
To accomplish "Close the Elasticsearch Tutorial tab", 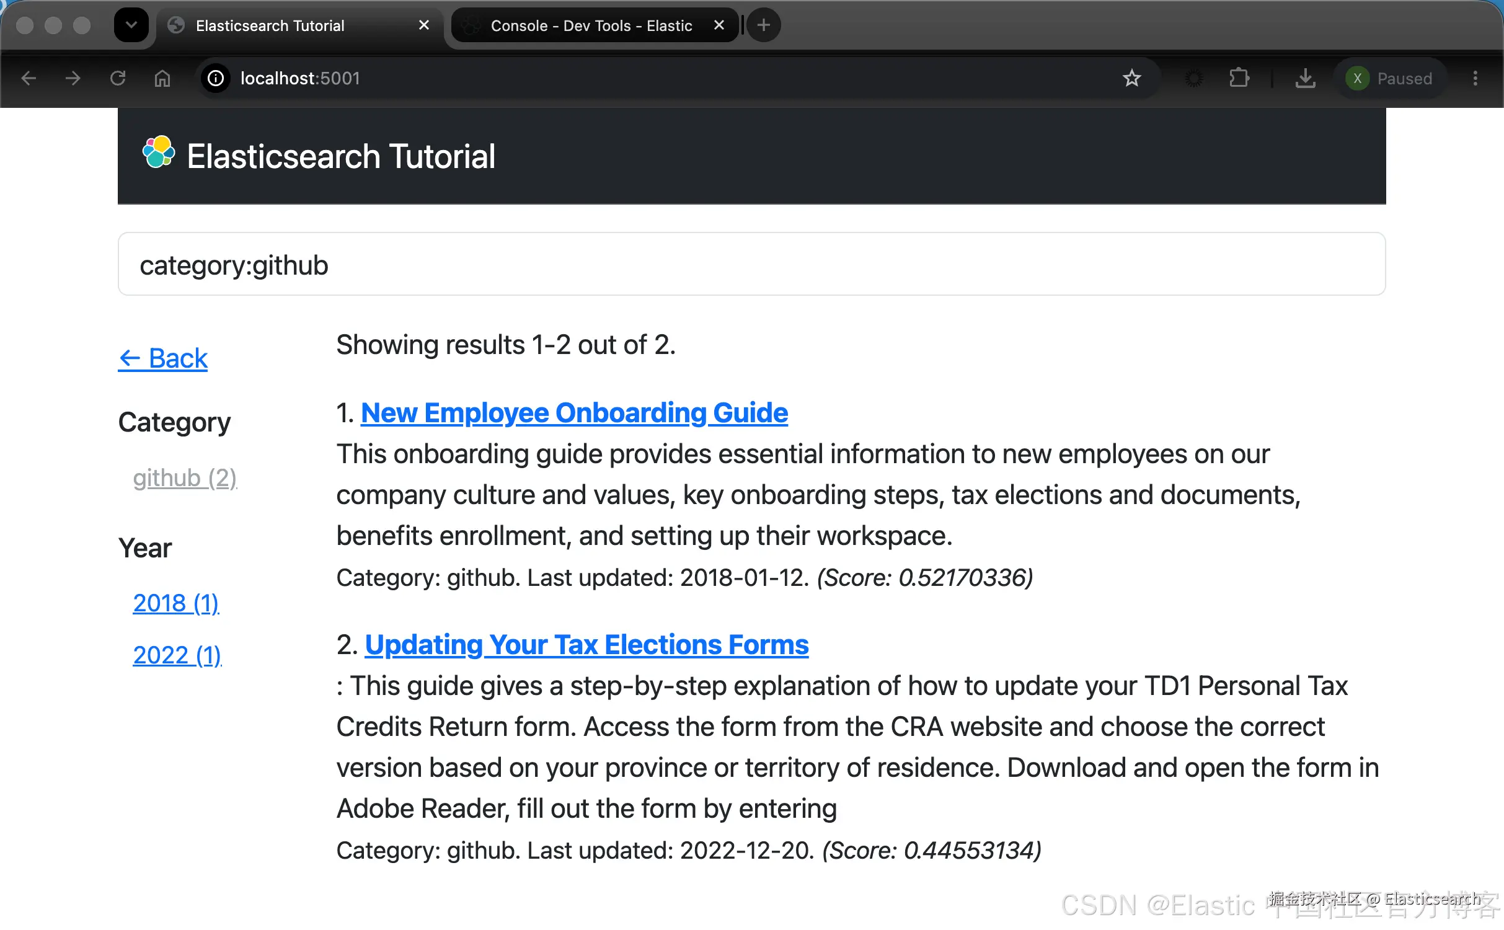I will 424,25.
